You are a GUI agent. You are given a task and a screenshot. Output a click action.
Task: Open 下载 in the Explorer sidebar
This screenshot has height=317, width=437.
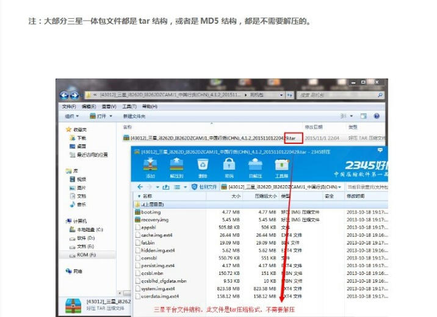pyautogui.click(x=78, y=138)
